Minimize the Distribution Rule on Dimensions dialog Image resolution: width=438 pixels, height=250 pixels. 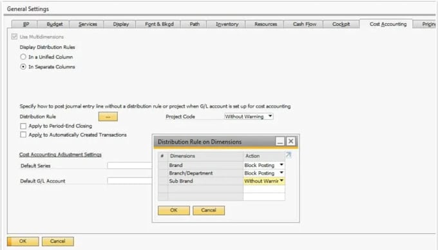280,141
